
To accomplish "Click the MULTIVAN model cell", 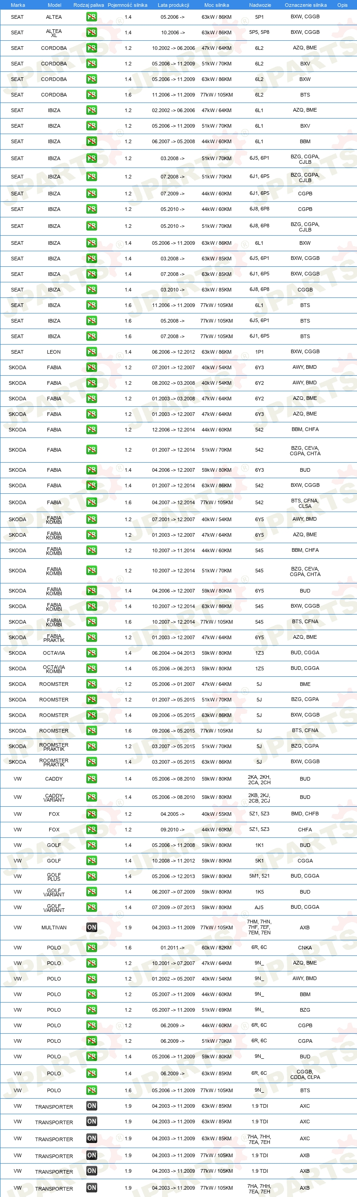I will (54, 928).
